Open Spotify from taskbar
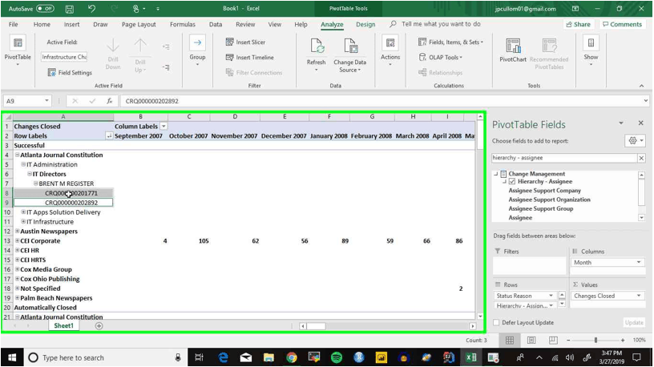 pyautogui.click(x=337, y=357)
